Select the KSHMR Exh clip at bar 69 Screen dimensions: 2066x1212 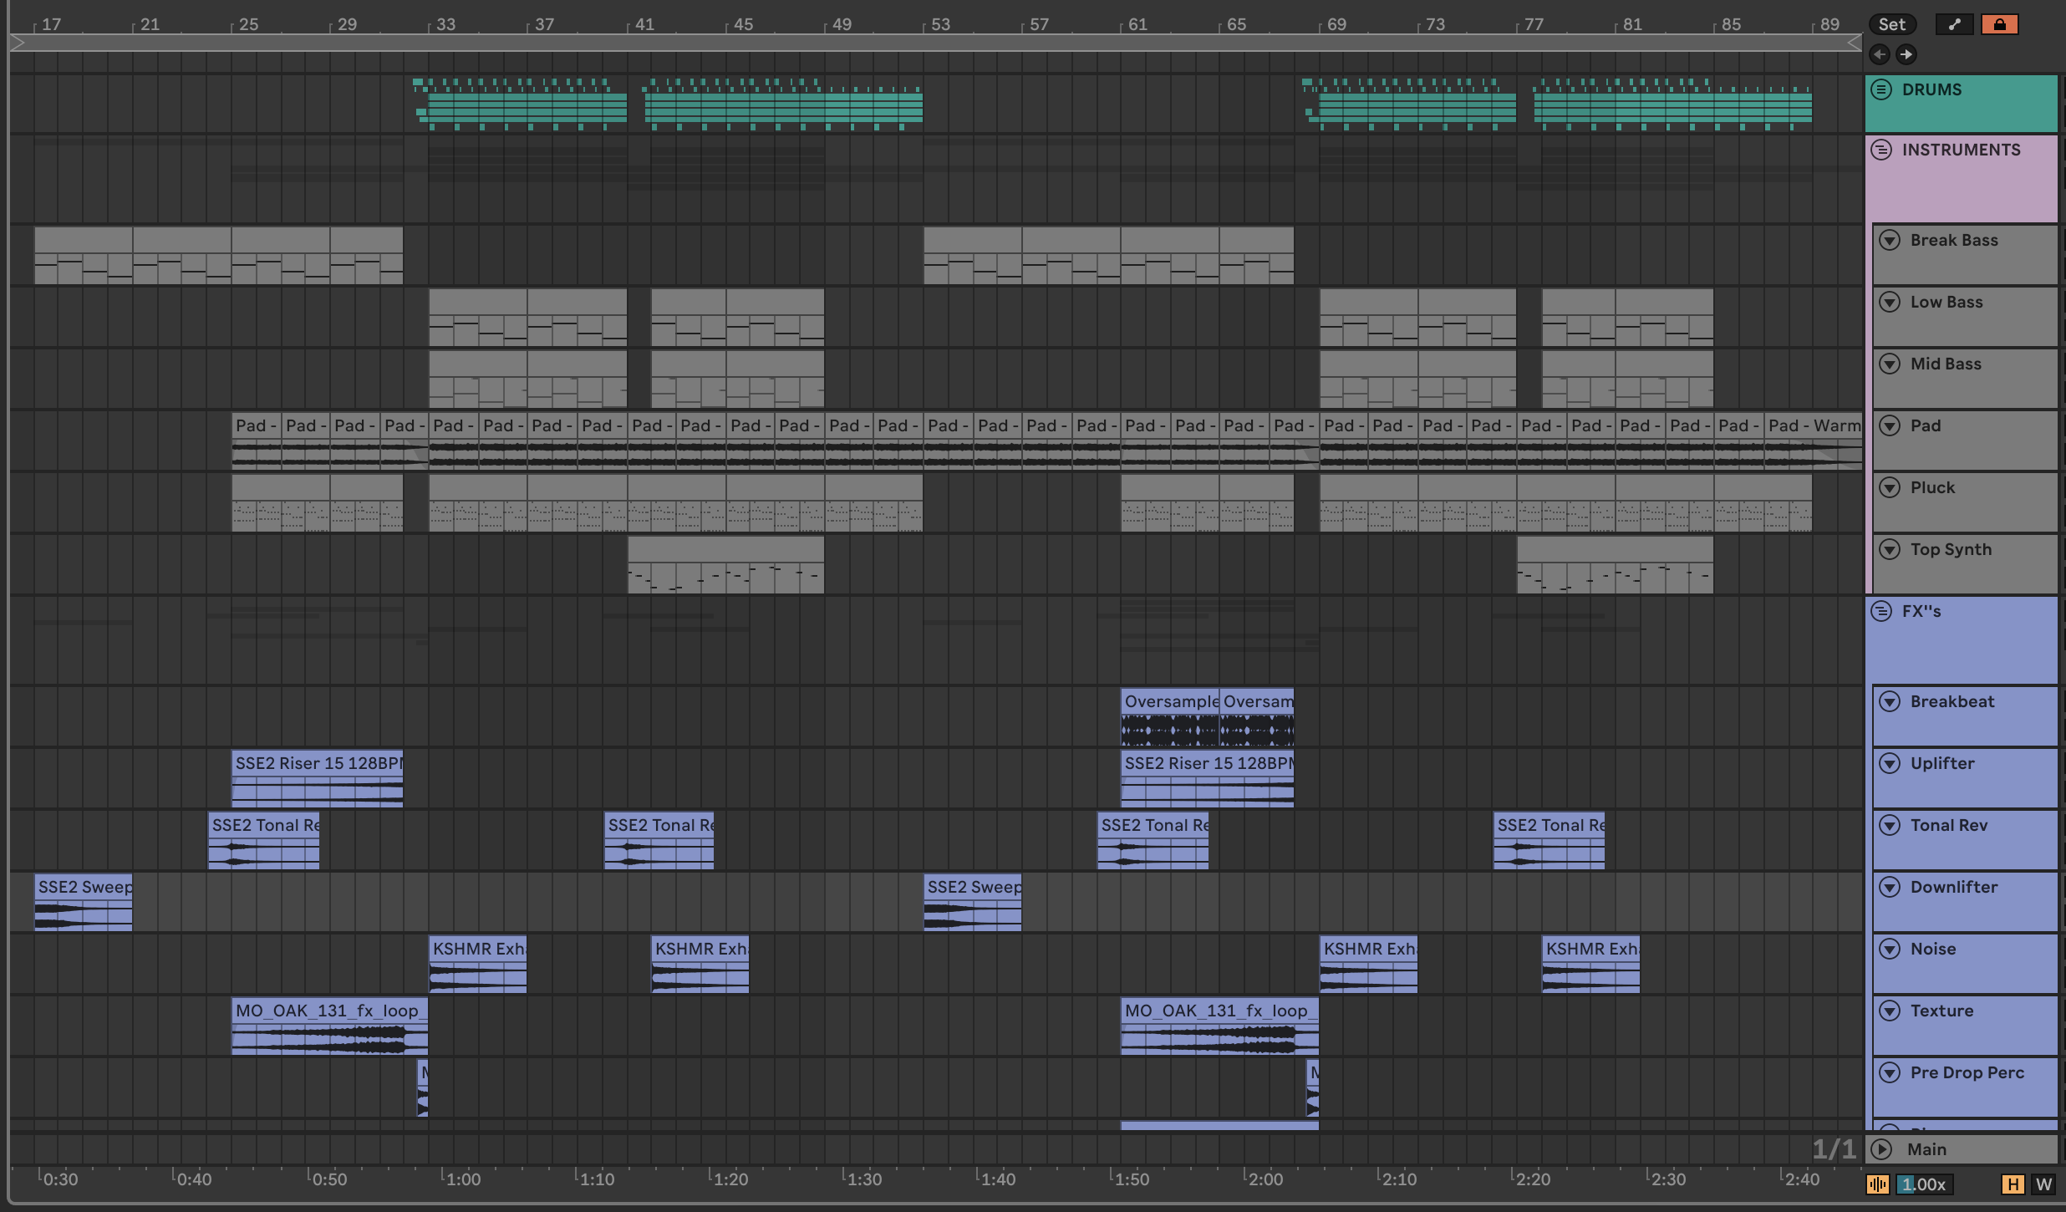point(1369,964)
